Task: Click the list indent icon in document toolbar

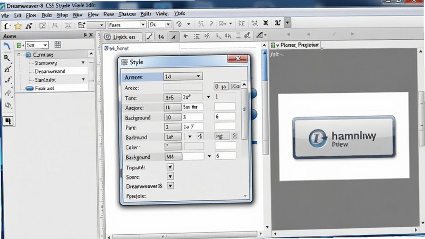Action: [x=197, y=36]
